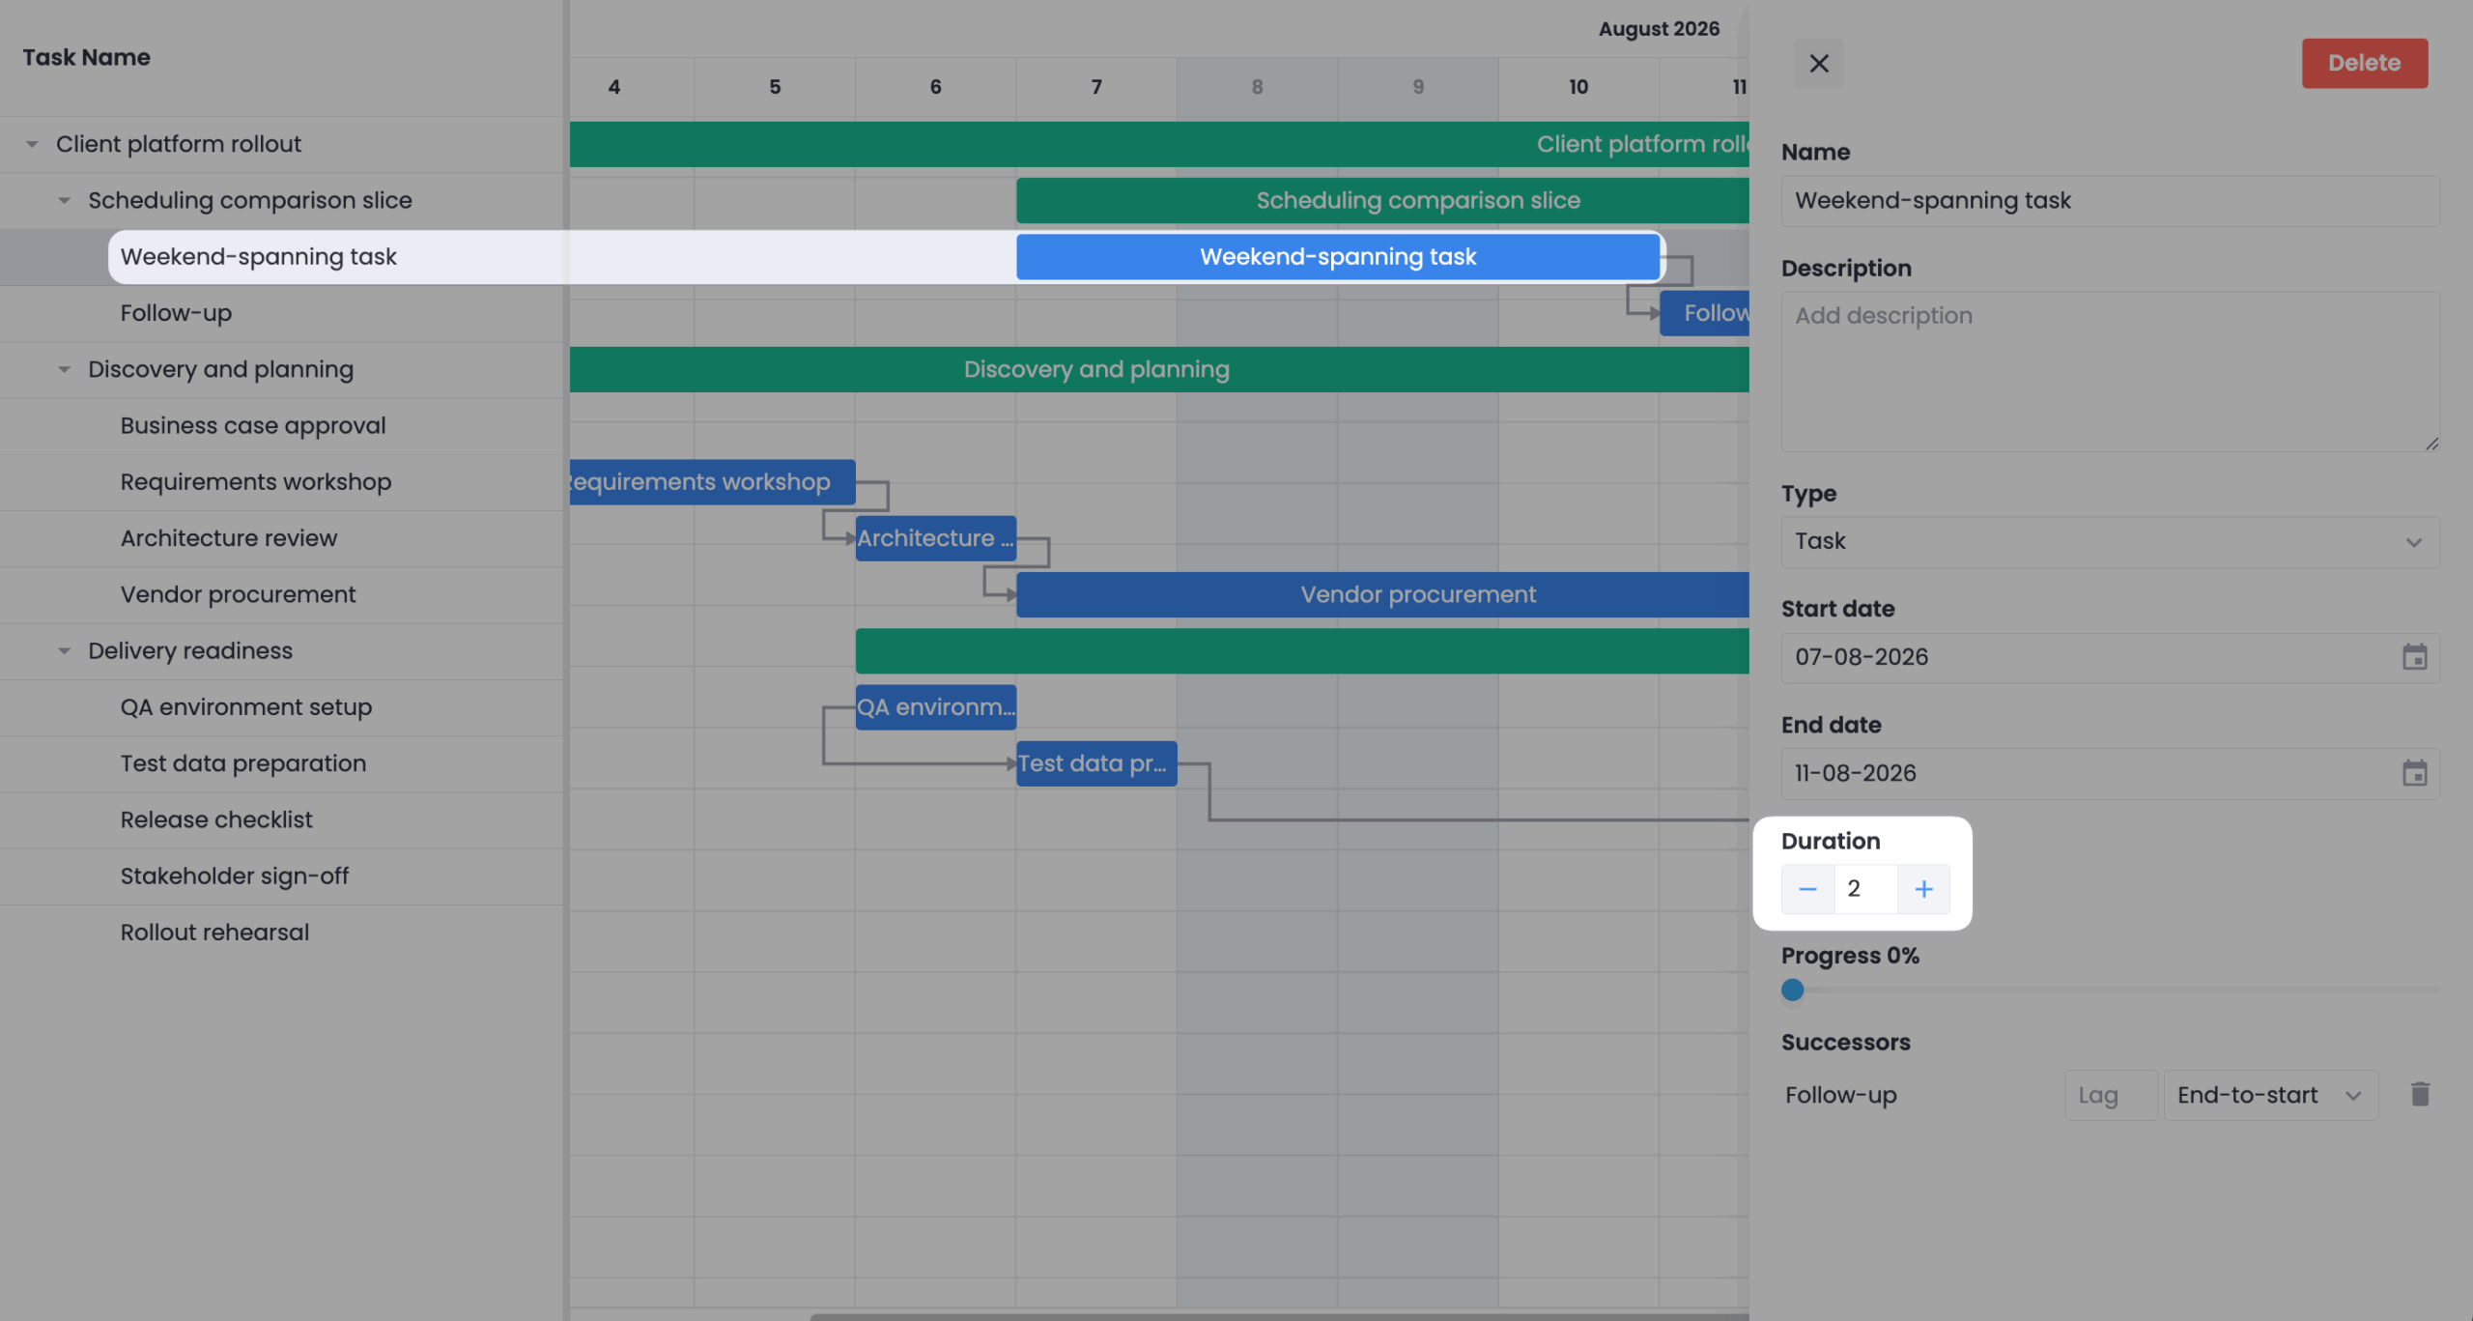
Task: Open the Type dropdown
Action: 2110,541
